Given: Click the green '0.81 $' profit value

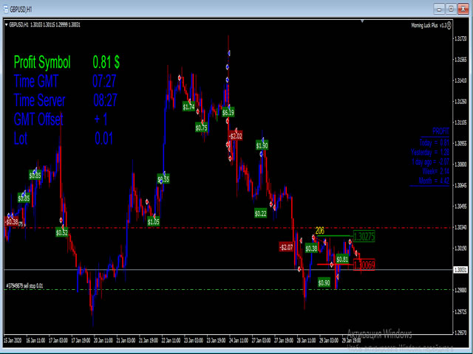Looking at the screenshot, I should pos(106,62).
